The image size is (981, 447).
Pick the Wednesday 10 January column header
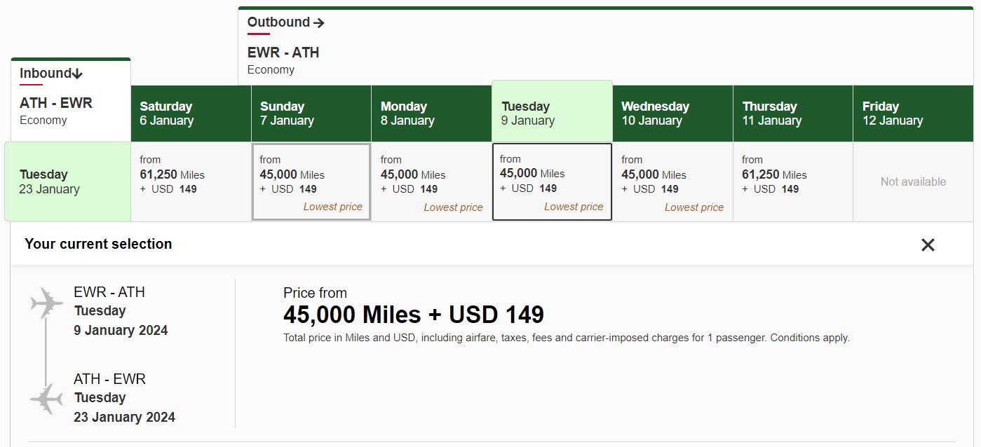pyautogui.click(x=673, y=114)
